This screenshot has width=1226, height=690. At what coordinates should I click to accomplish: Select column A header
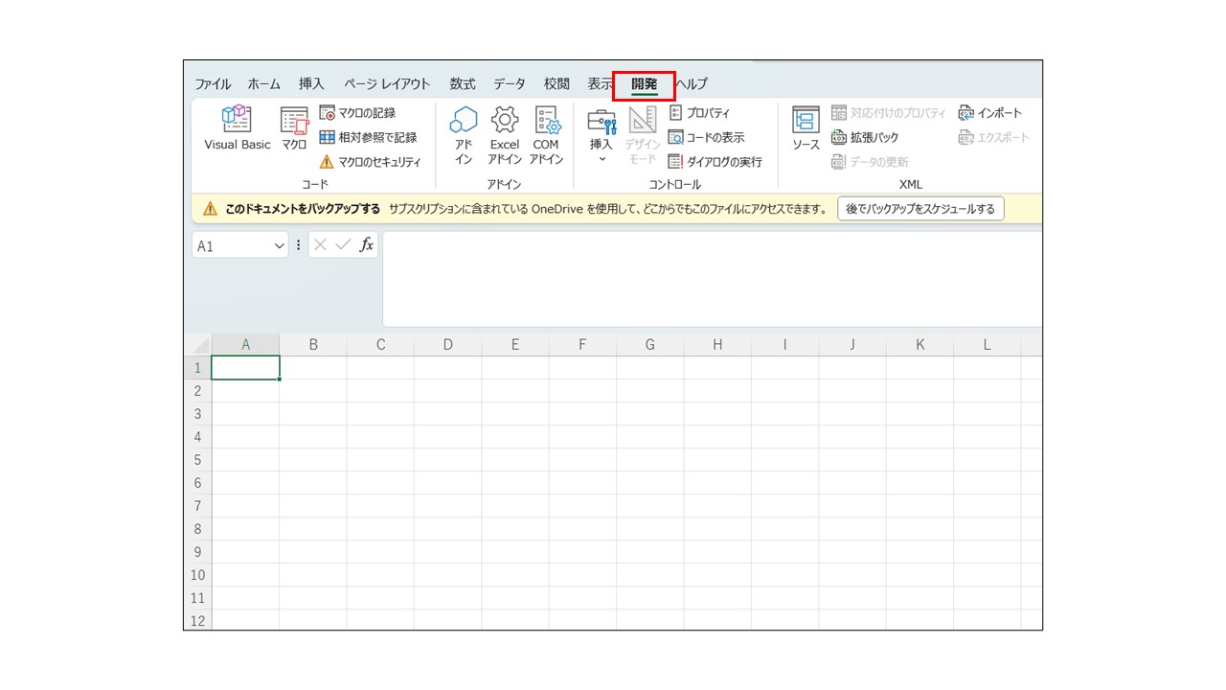(x=245, y=345)
